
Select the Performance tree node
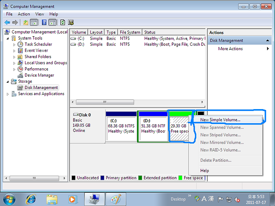(x=36, y=69)
